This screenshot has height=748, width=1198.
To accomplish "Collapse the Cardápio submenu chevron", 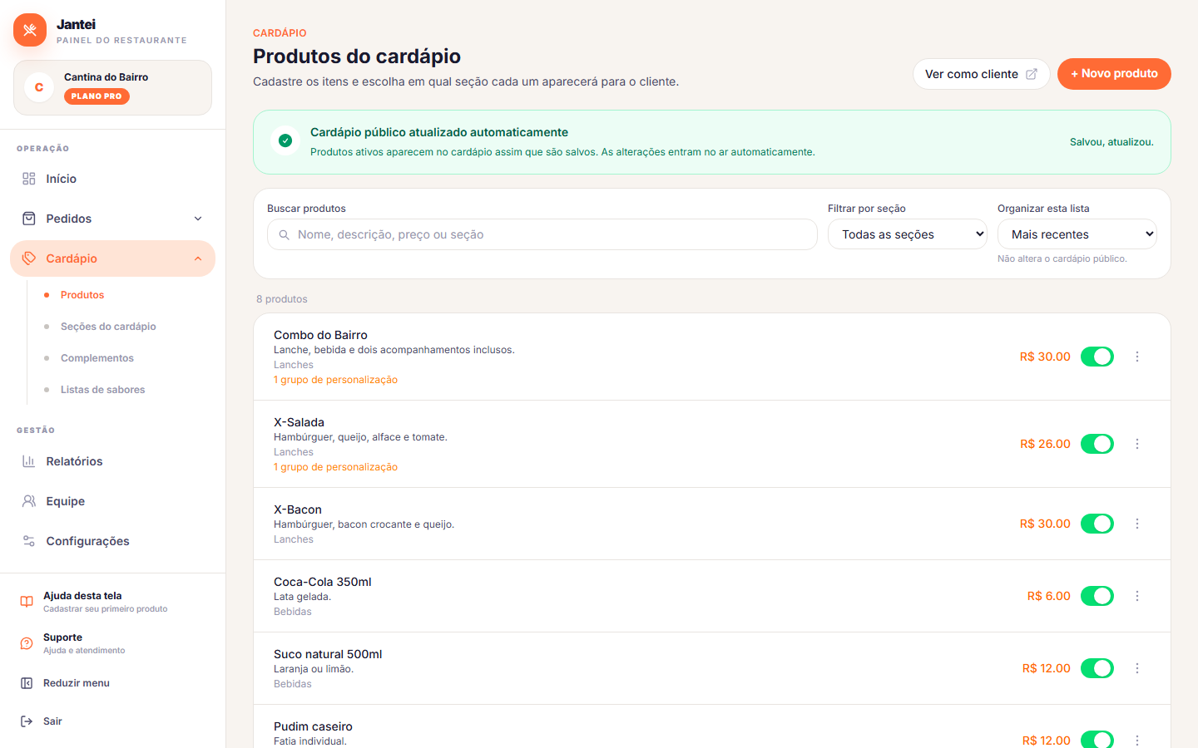I will (x=198, y=258).
